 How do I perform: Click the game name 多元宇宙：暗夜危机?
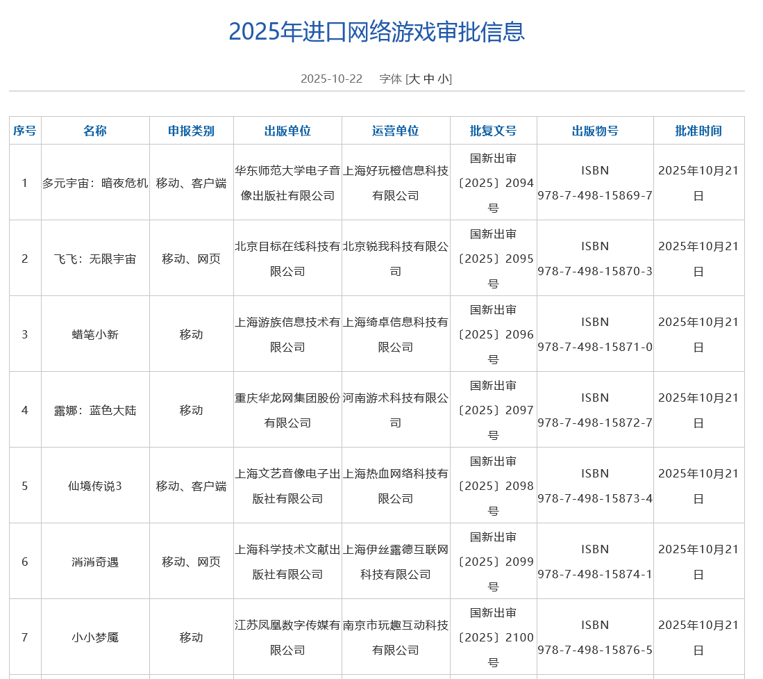(x=95, y=183)
